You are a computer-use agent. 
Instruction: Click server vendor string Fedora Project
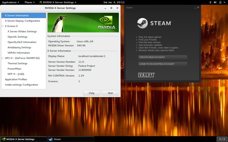[87, 66]
